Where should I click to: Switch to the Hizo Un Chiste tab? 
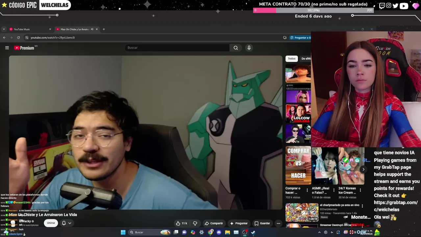[77, 29]
